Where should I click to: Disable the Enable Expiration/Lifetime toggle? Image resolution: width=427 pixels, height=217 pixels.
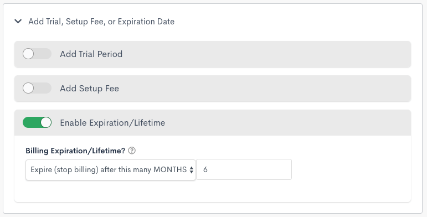[x=37, y=122]
